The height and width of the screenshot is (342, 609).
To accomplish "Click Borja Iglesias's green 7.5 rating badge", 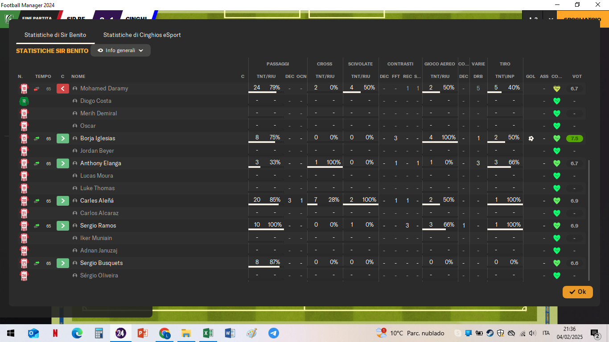I will 575,138.
